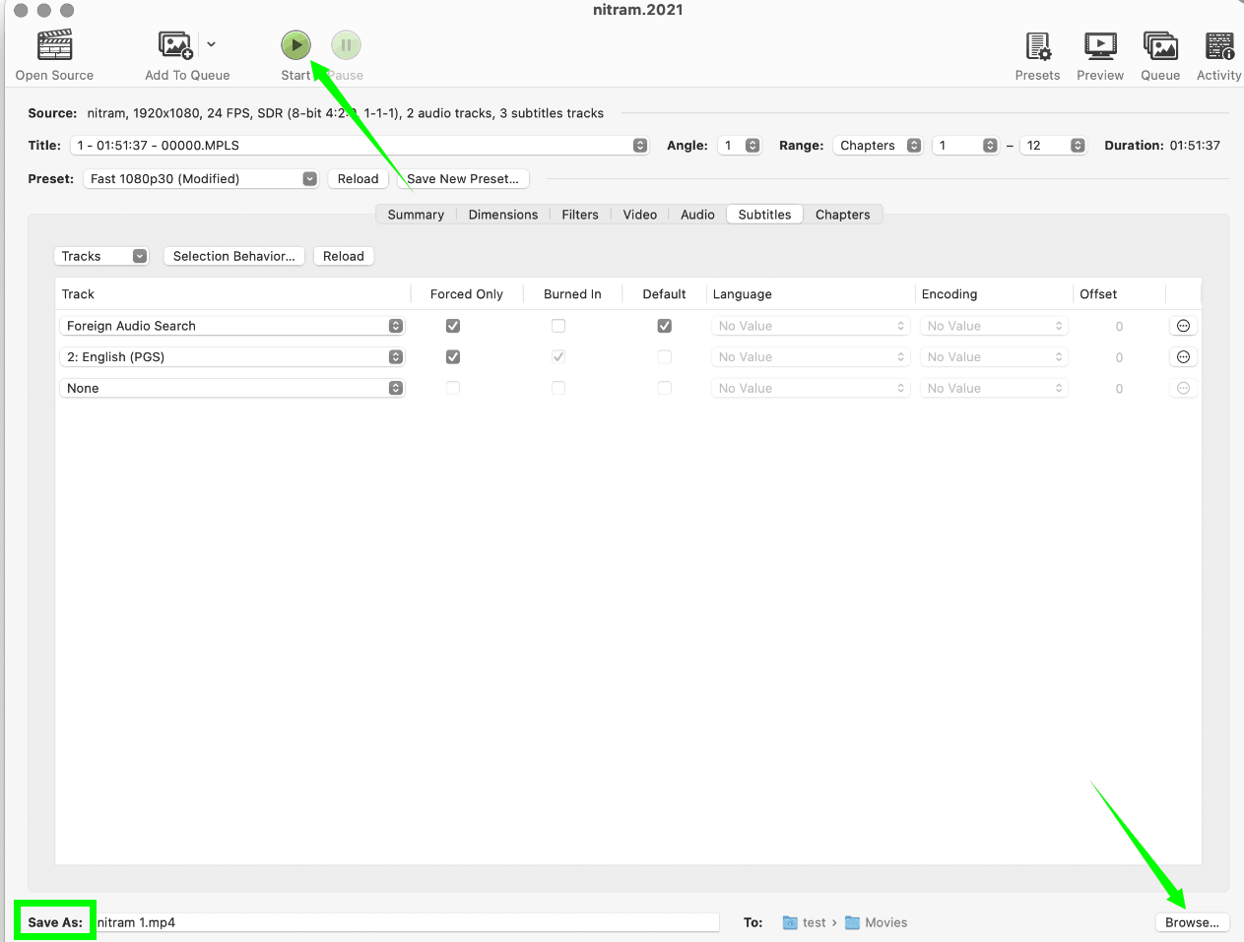Open the Preset dropdown showing Fast 1080p30
This screenshot has width=1244, height=942.
202,179
